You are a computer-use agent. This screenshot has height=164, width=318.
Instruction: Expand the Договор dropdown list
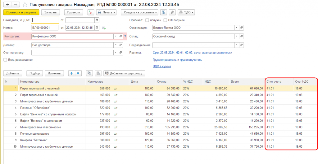tap(116, 45)
